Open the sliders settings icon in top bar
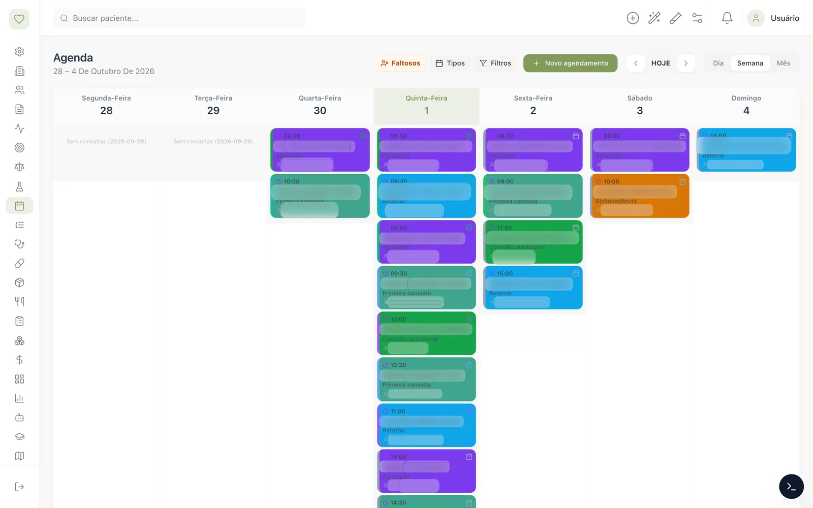This screenshot has width=813, height=508. [697, 18]
